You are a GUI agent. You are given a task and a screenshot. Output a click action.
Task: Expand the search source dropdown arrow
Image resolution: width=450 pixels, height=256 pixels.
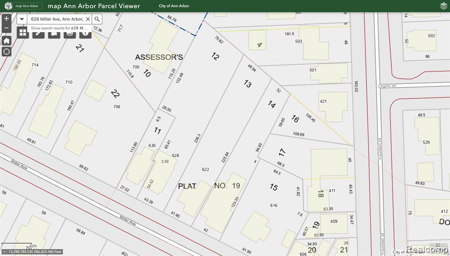(x=22, y=19)
